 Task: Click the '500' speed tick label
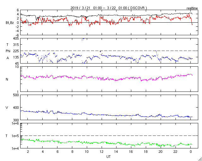tap(16, 95)
